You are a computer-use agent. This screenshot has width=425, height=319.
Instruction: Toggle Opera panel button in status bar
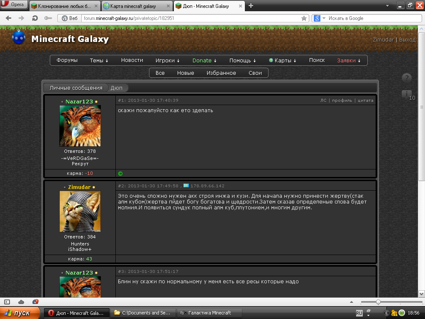[x=7, y=302]
